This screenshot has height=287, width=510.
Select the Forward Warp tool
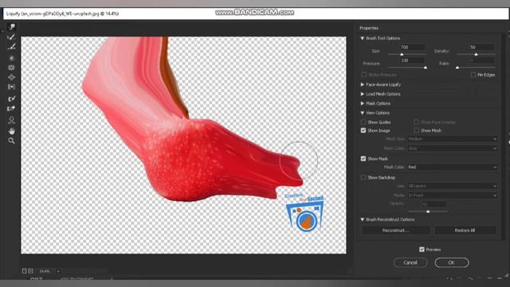pyautogui.click(x=11, y=27)
